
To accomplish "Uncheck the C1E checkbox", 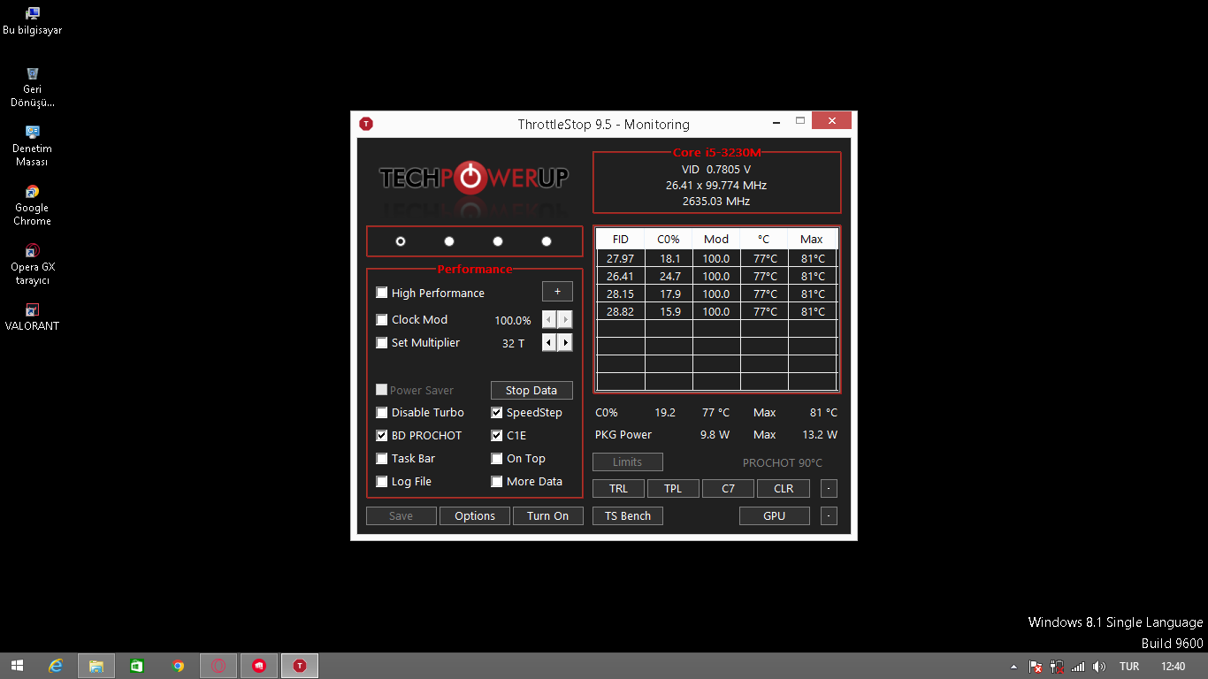I will [x=497, y=435].
